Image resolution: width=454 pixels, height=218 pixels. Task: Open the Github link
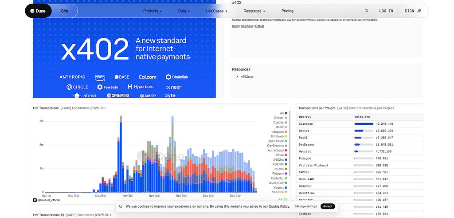click(x=259, y=26)
